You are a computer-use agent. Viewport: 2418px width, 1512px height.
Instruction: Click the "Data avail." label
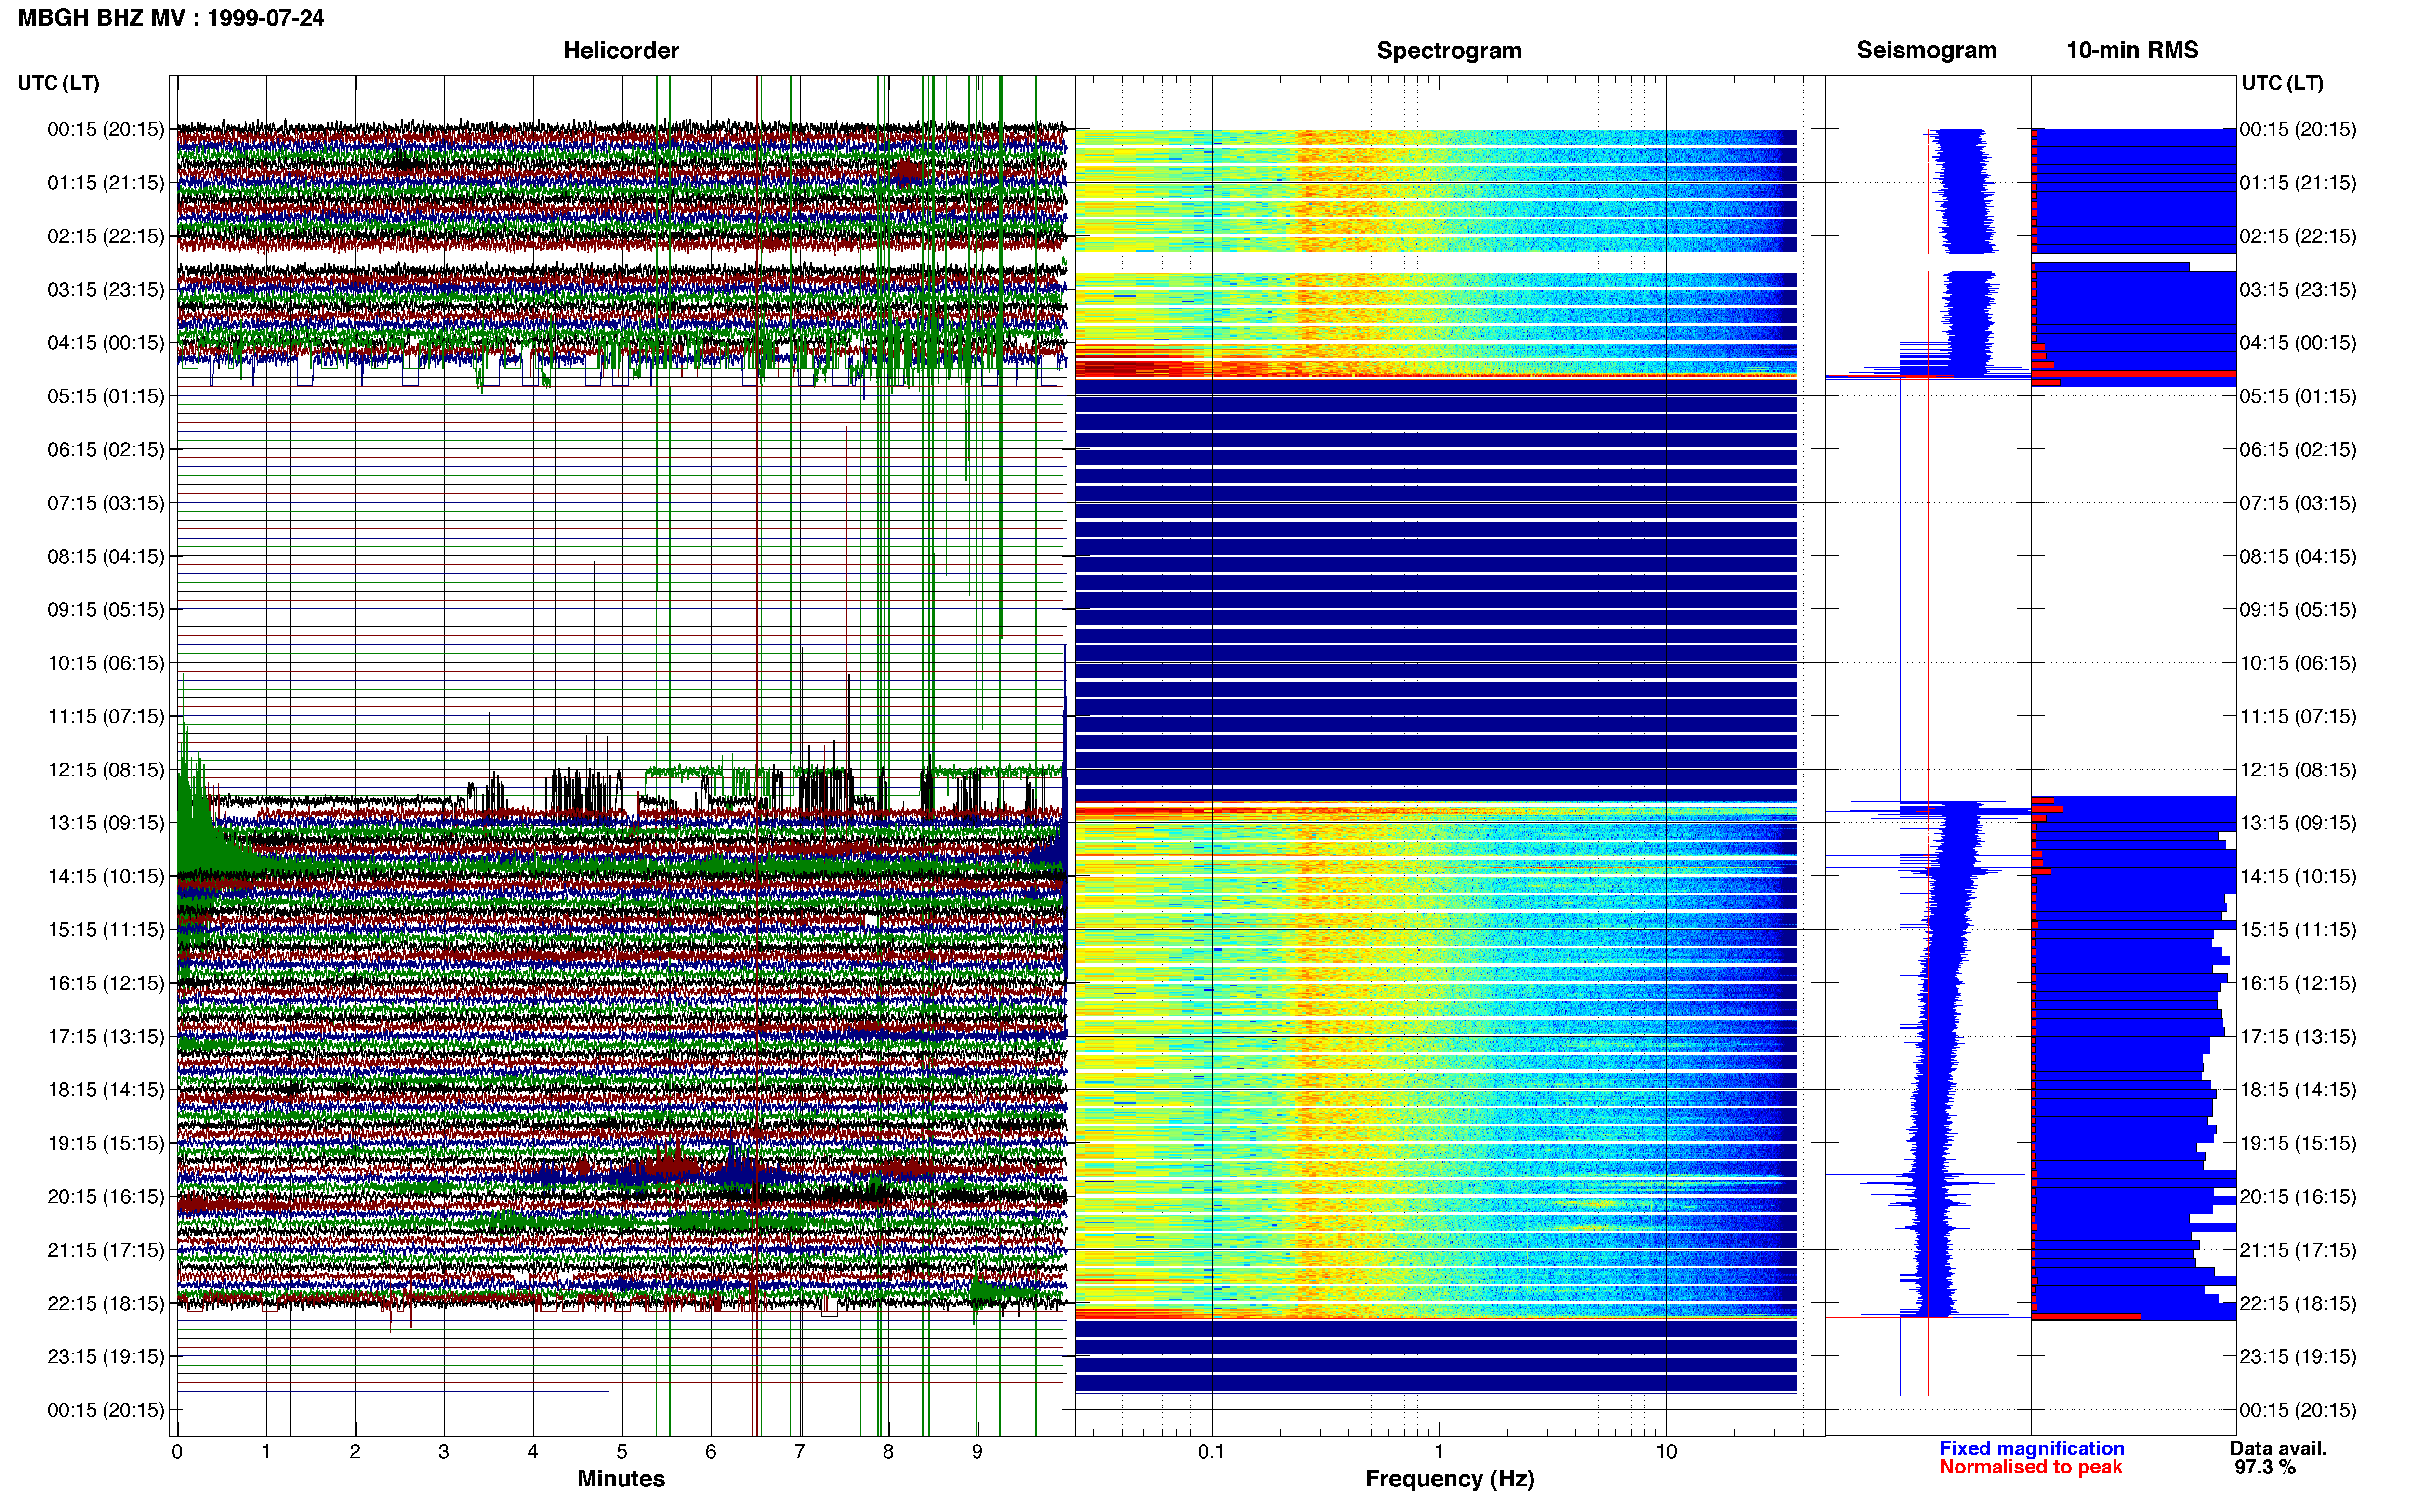[2278, 1448]
